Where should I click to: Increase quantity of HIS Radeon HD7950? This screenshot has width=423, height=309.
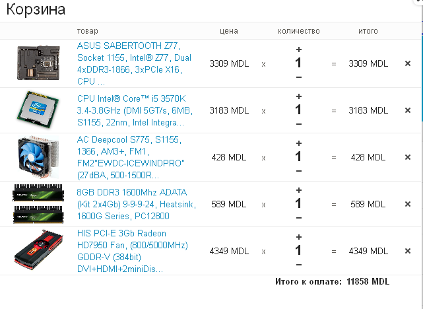299,237
